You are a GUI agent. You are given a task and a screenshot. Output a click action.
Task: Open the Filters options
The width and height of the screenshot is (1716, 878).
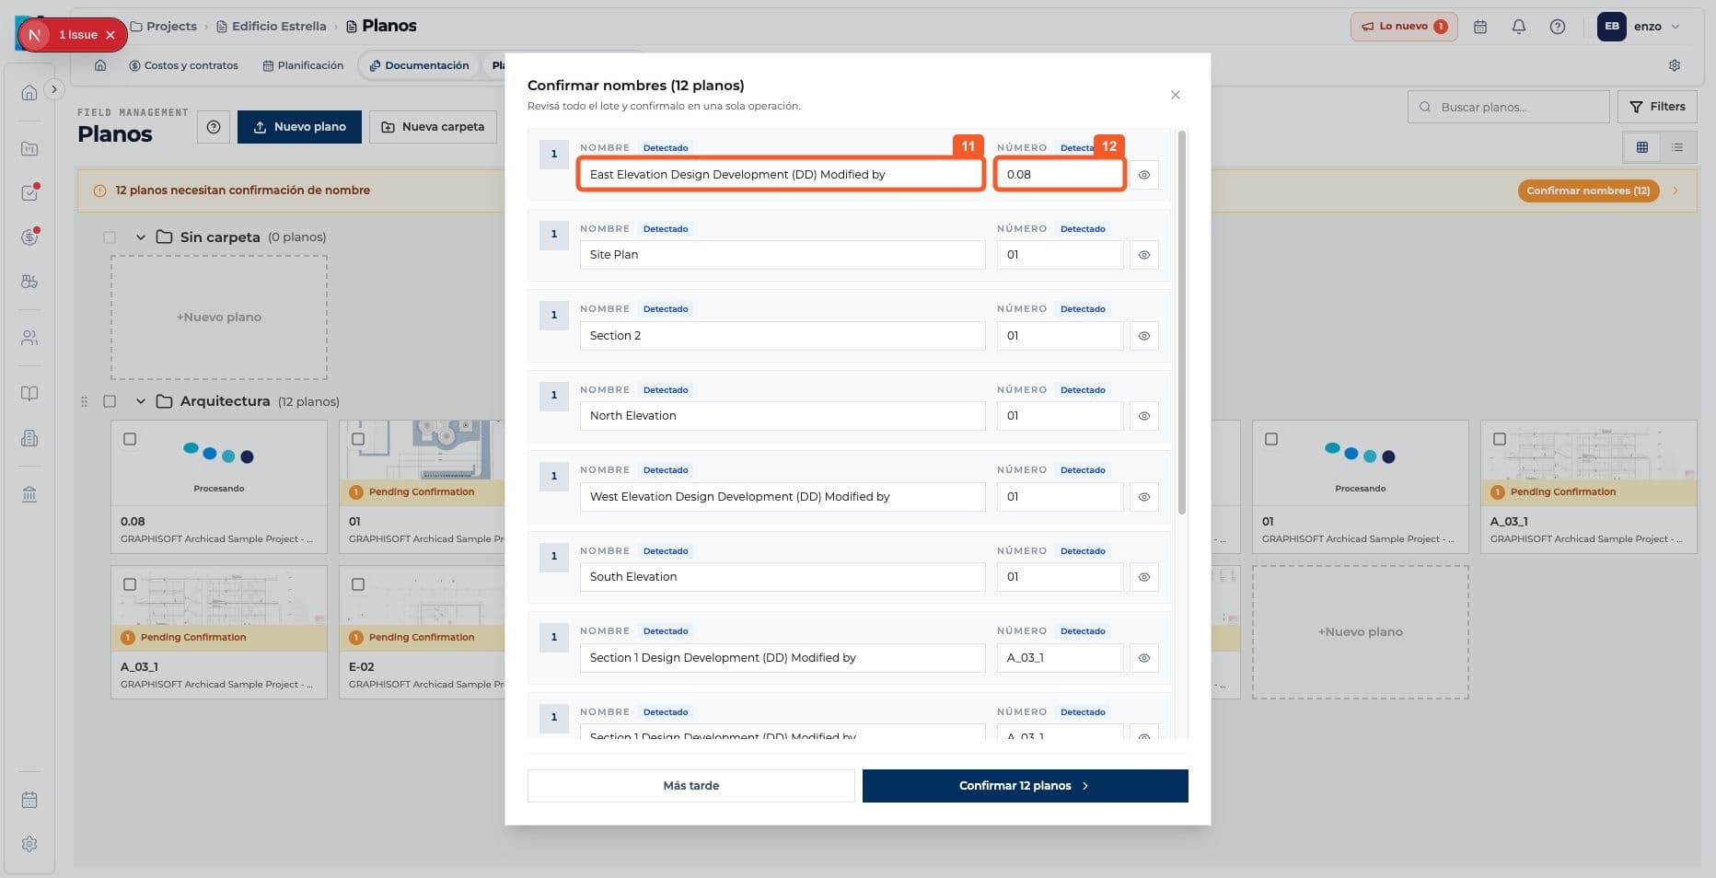pyautogui.click(x=1657, y=107)
